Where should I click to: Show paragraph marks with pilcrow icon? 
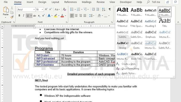tap(110, 9)
